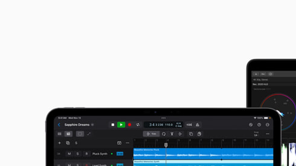Start recording with the red record button
The width and height of the screenshot is (296, 166).
[130, 125]
